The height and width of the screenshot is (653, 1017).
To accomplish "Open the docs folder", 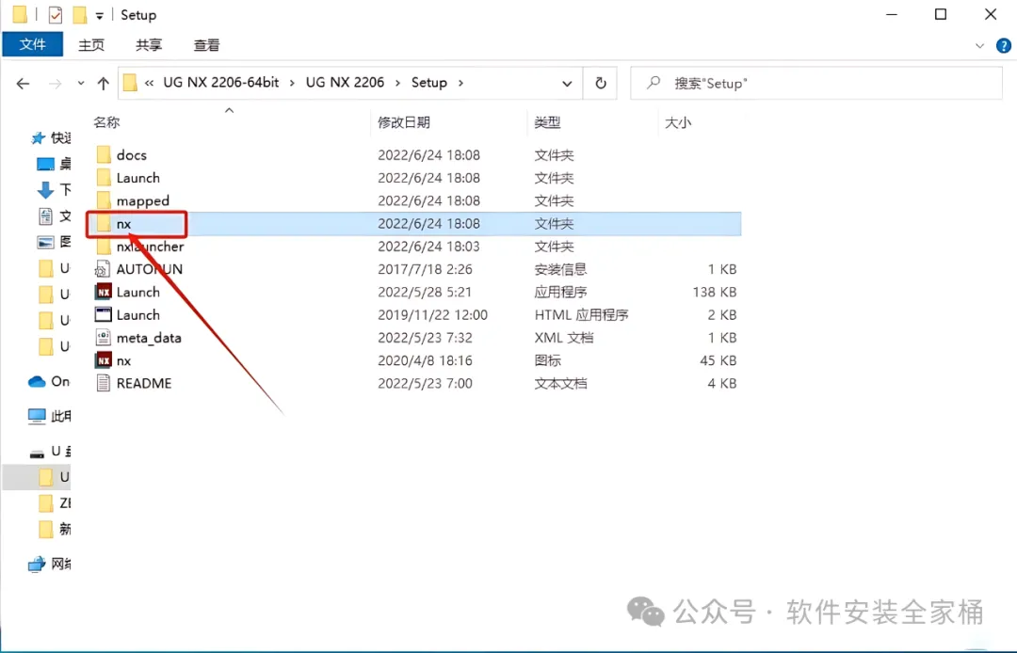I will [x=131, y=155].
